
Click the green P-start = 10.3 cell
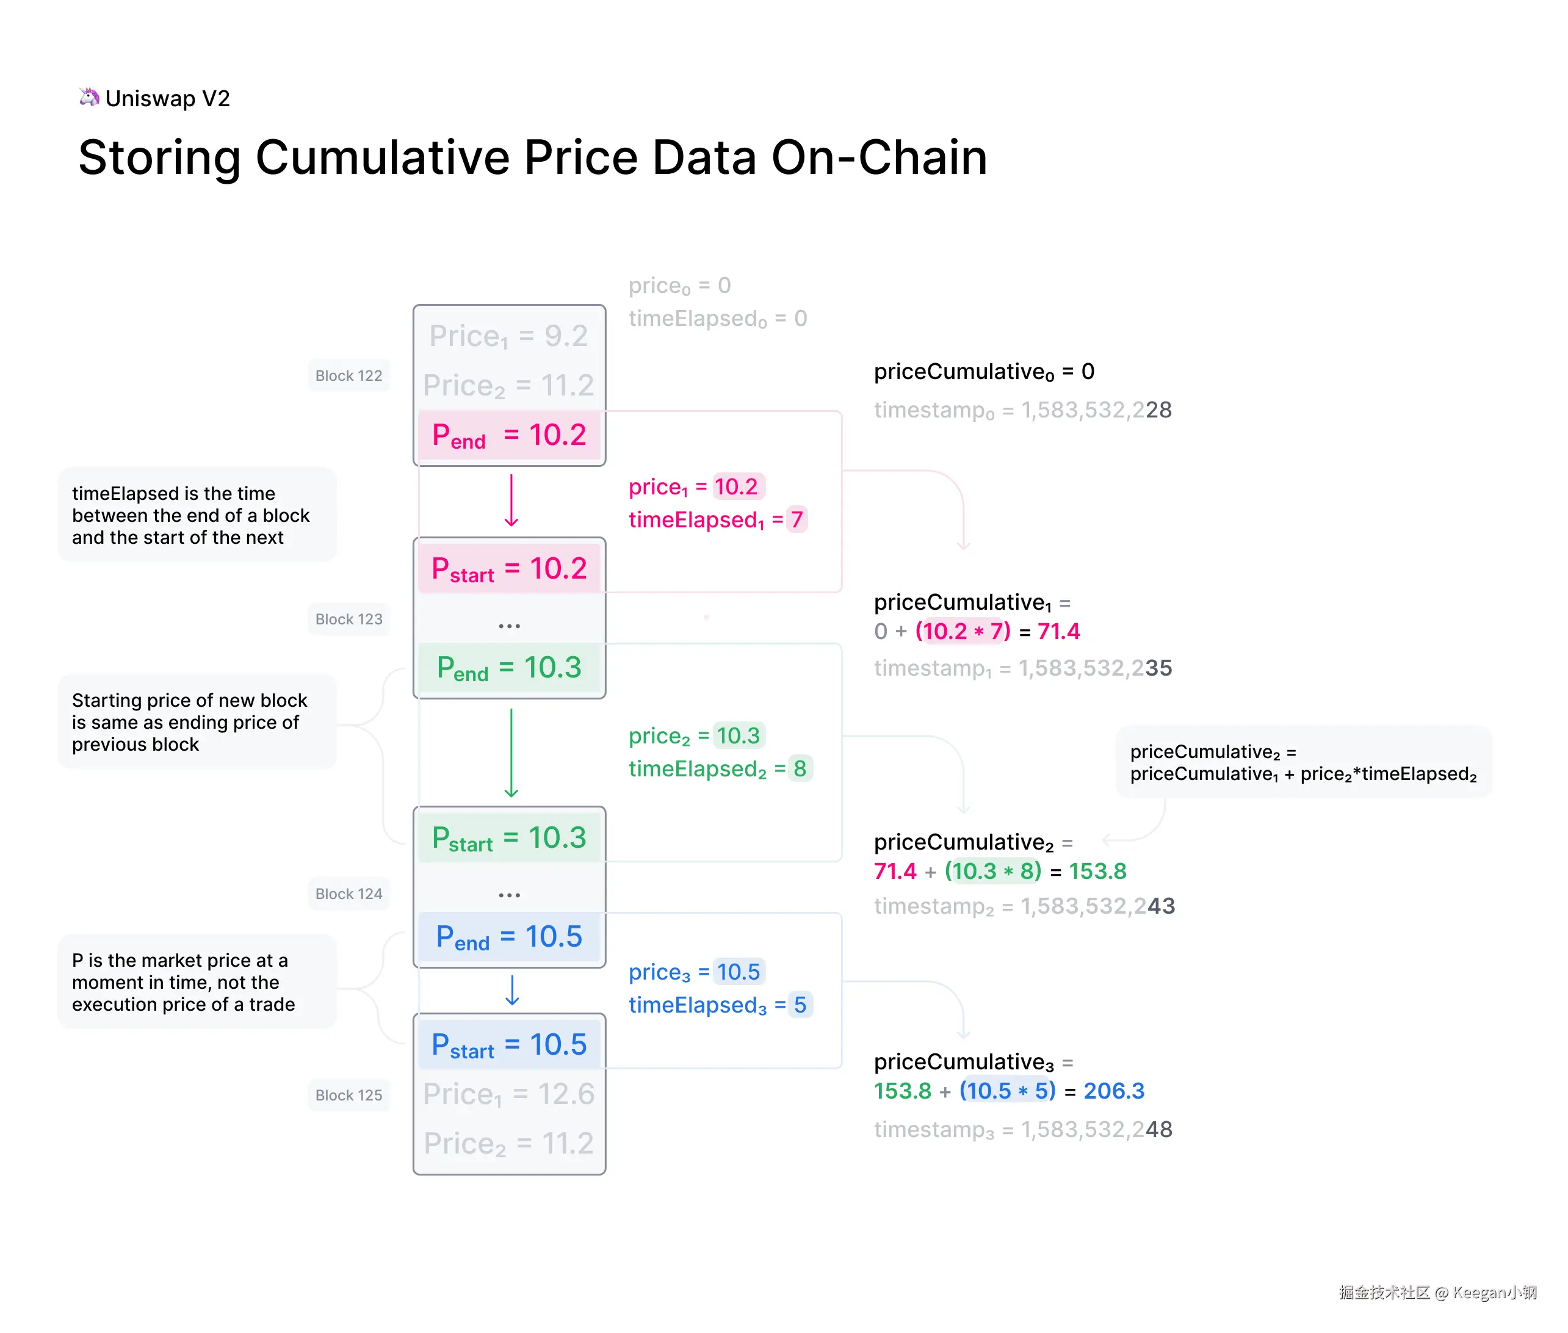click(509, 838)
